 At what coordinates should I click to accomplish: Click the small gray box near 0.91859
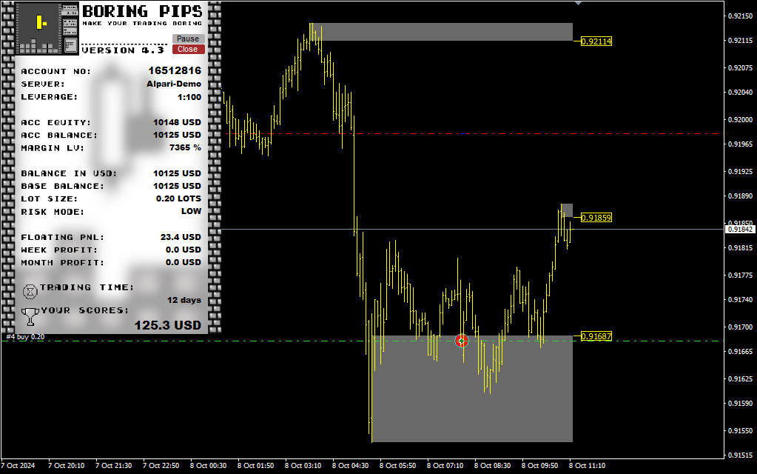click(567, 210)
